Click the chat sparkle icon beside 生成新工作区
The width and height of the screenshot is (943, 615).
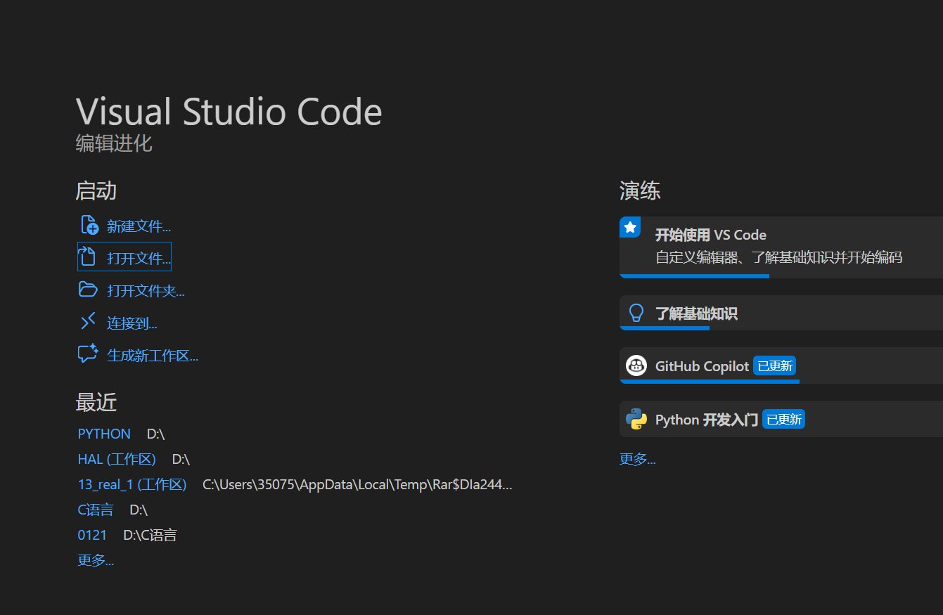pyautogui.click(x=88, y=354)
